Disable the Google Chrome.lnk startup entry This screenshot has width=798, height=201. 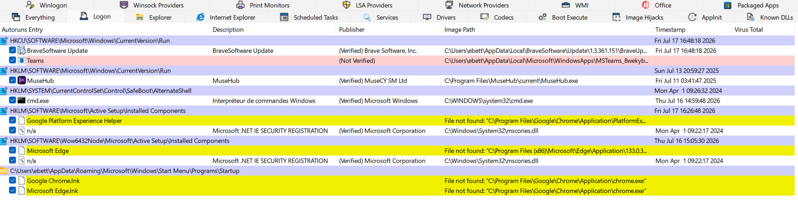point(13,180)
